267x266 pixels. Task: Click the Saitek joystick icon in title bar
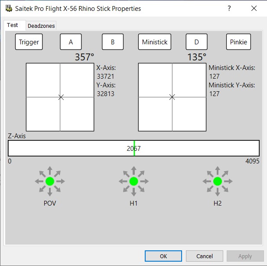coord(9,8)
